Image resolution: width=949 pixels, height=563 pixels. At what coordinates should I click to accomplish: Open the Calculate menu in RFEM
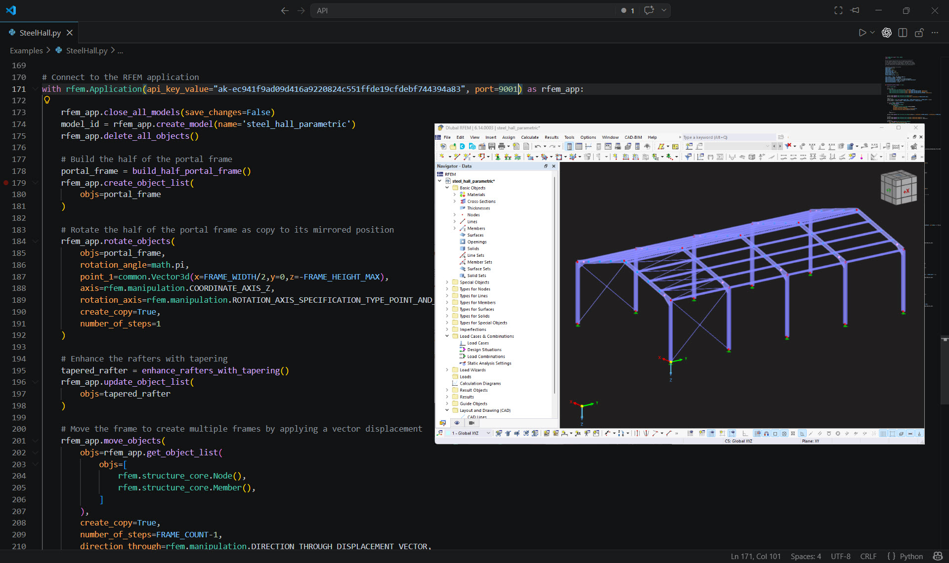click(x=529, y=137)
